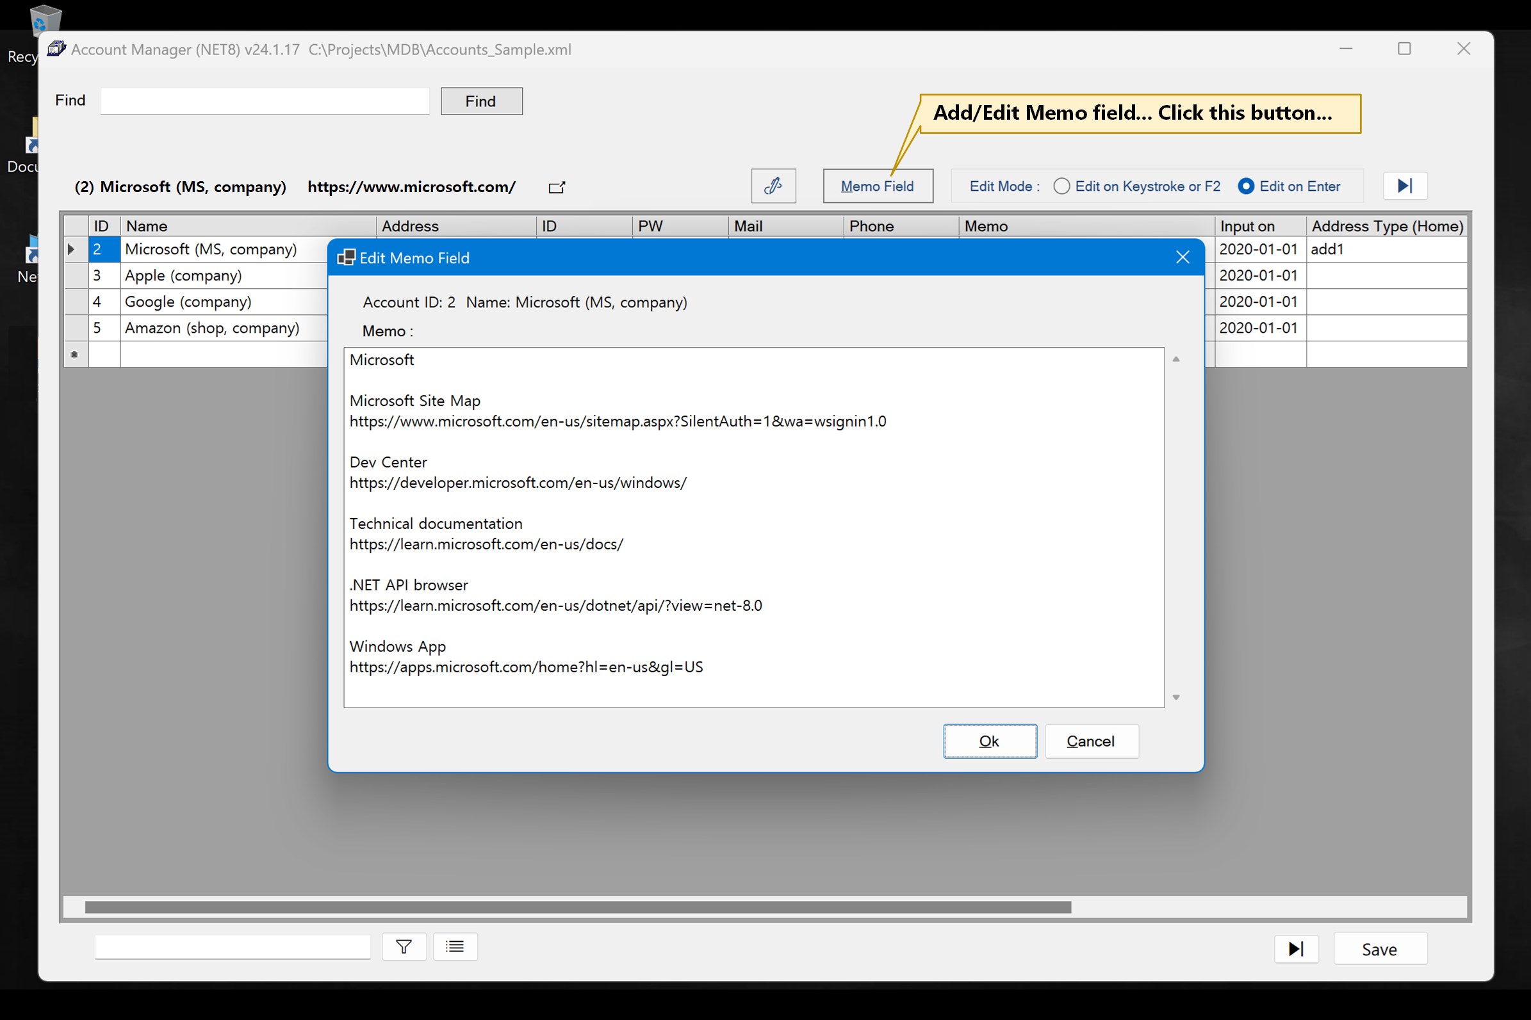This screenshot has width=1531, height=1020.
Task: Click the 'Dev Center' line in the memo
Action: pyautogui.click(x=388, y=462)
